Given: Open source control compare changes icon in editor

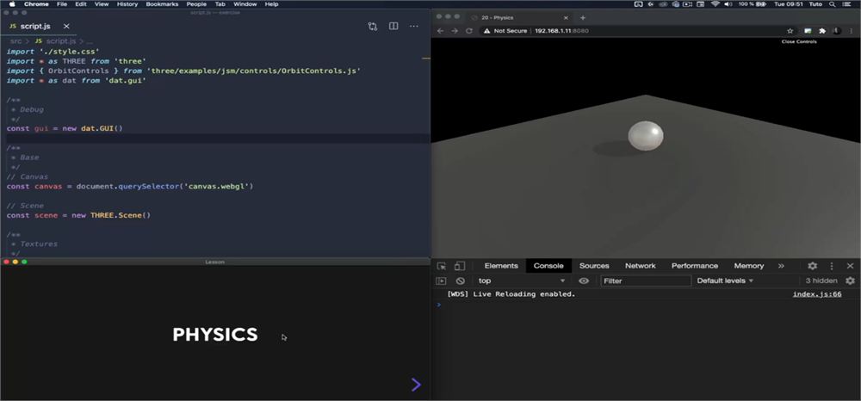Looking at the screenshot, I should pyautogui.click(x=373, y=27).
